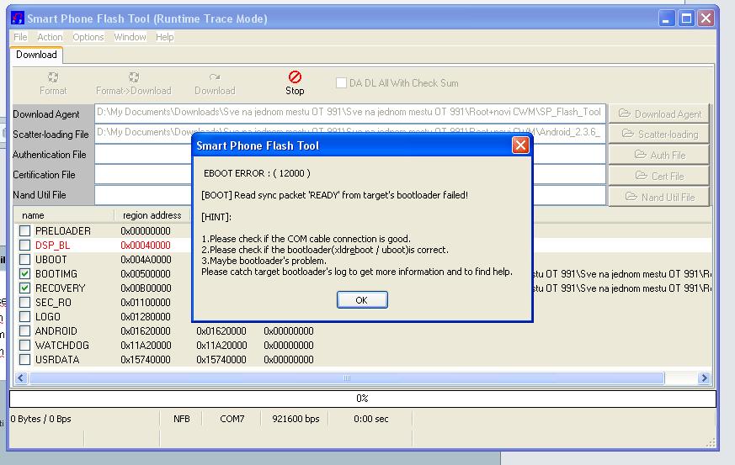
Task: Close the main Flash Tool window
Action: (x=706, y=18)
